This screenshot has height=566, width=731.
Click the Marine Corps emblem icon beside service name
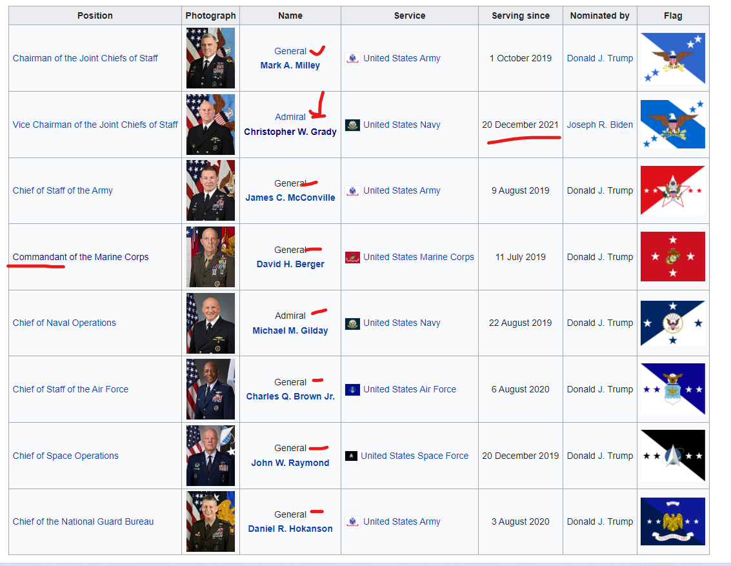352,258
